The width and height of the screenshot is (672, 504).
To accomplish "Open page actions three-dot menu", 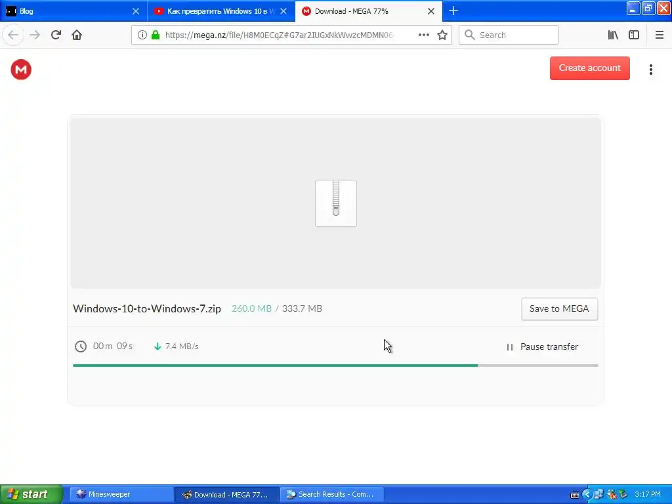I will pyautogui.click(x=424, y=35).
